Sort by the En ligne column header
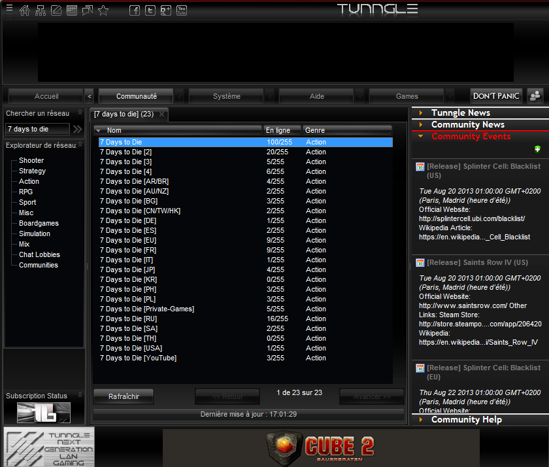The height and width of the screenshot is (467, 549). click(x=282, y=130)
